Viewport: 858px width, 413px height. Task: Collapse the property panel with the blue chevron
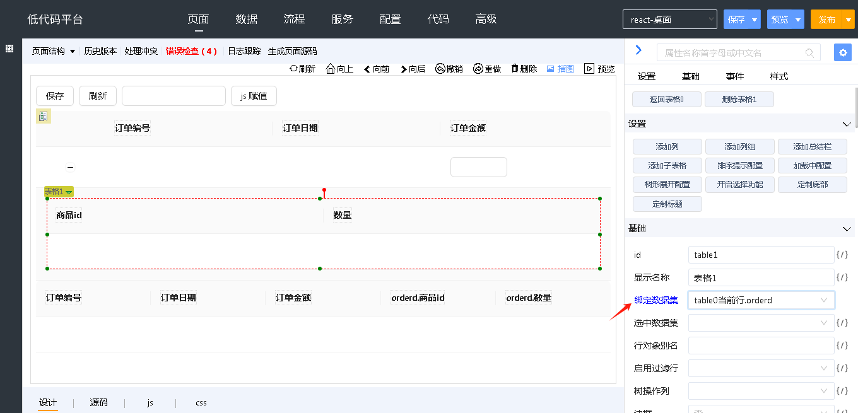click(638, 50)
